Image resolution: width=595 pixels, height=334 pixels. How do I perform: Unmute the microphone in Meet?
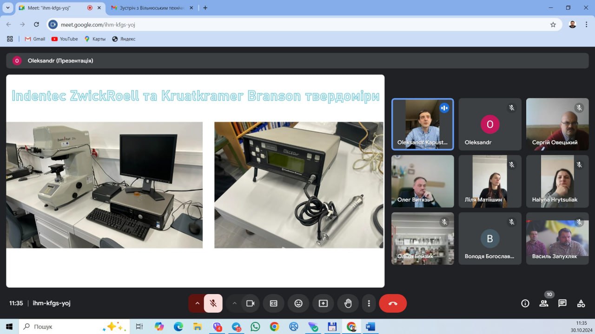pyautogui.click(x=213, y=303)
